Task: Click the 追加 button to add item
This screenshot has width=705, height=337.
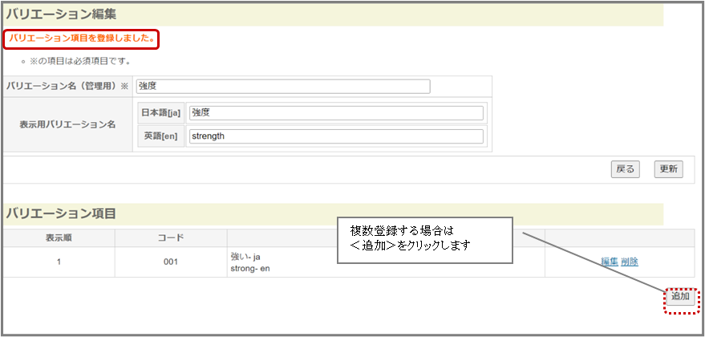Action: pos(680,297)
